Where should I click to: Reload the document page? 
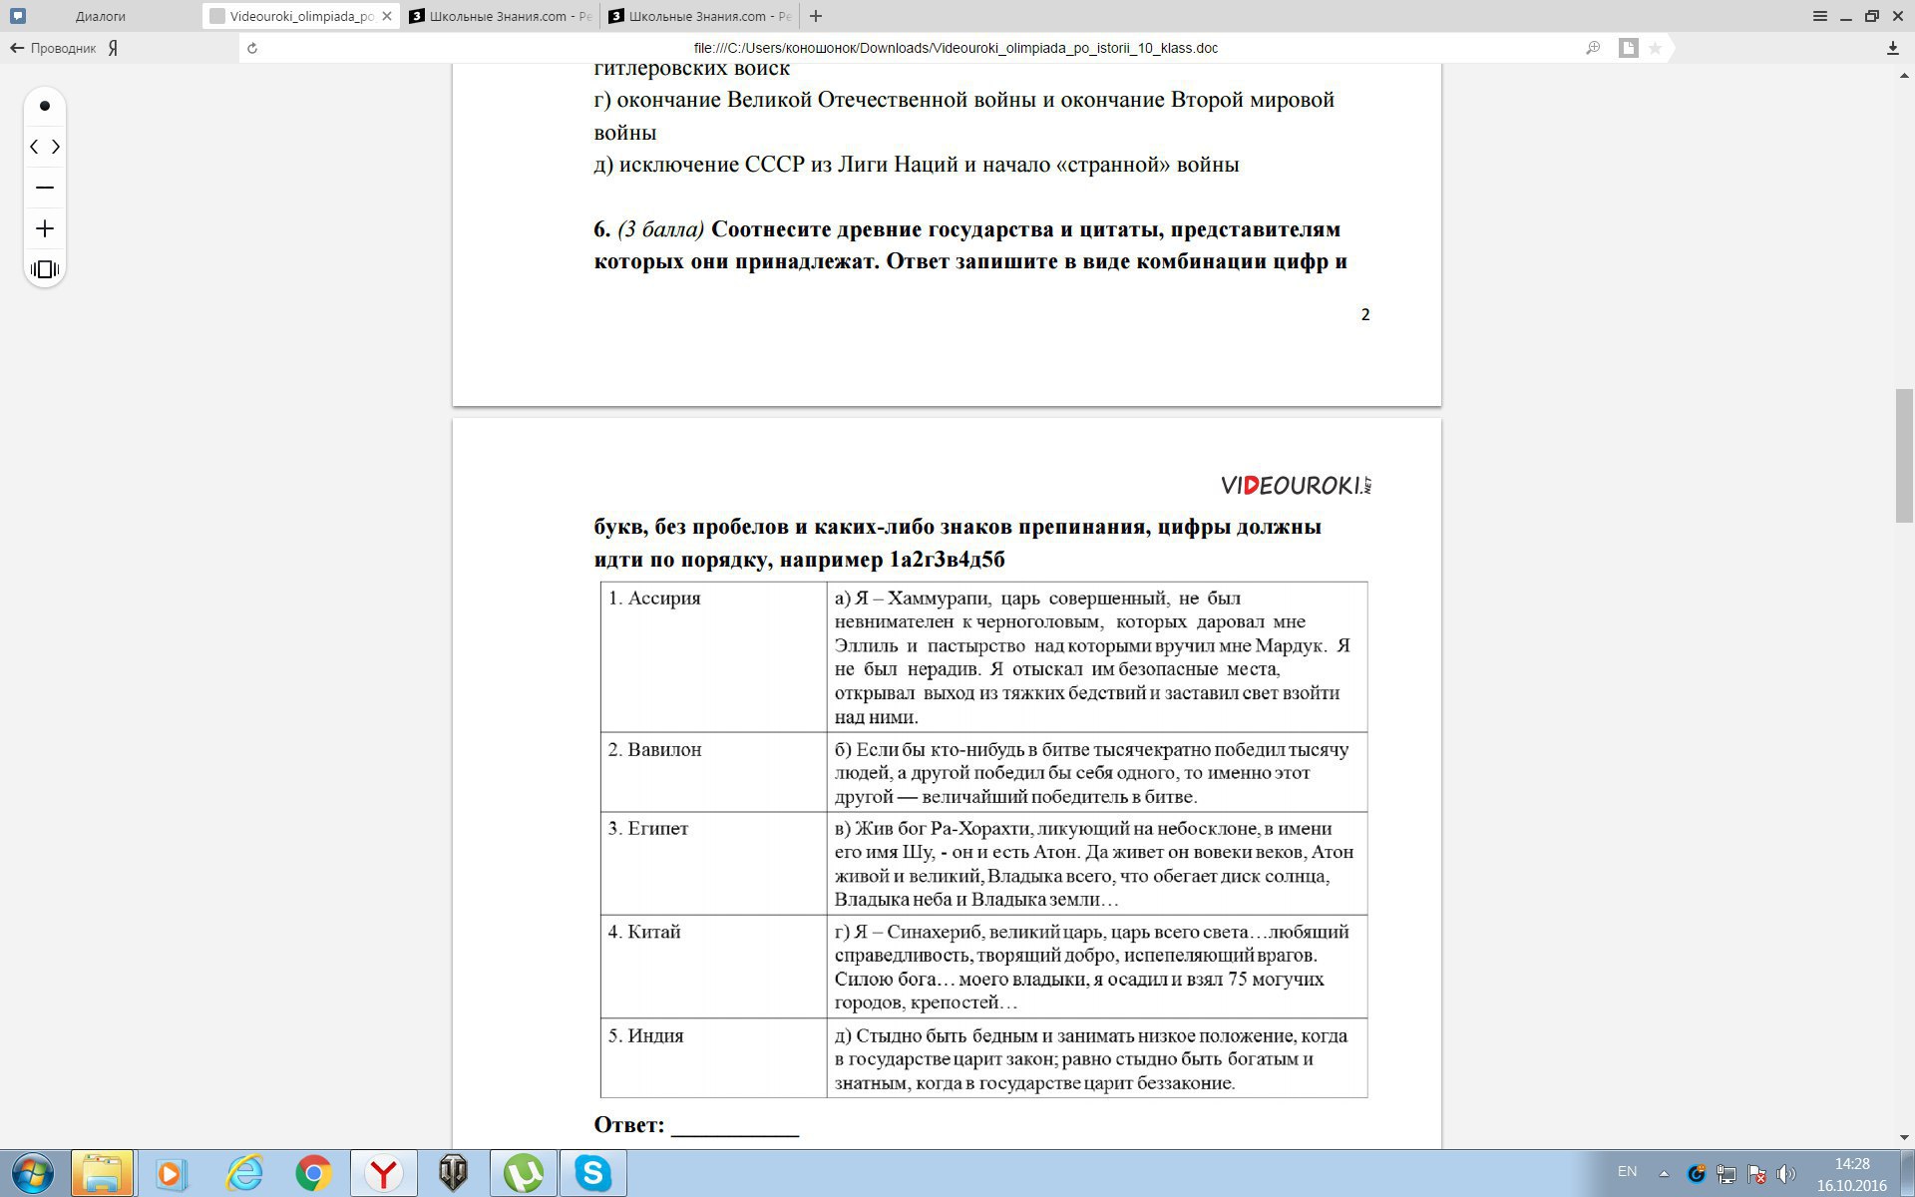[x=252, y=48]
